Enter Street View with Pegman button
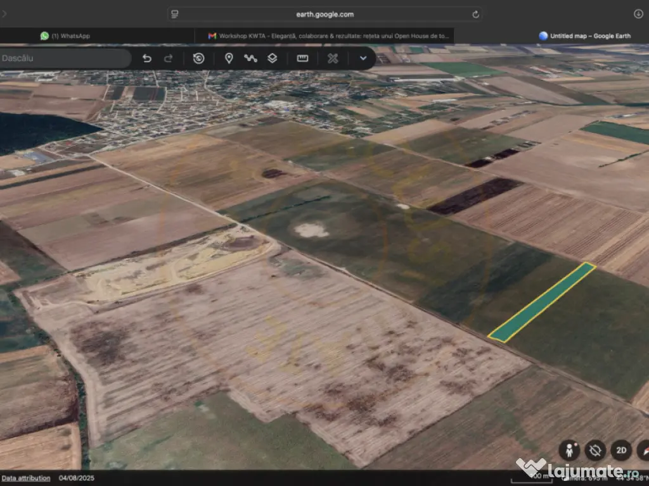Image resolution: width=649 pixels, height=486 pixels. (x=569, y=451)
